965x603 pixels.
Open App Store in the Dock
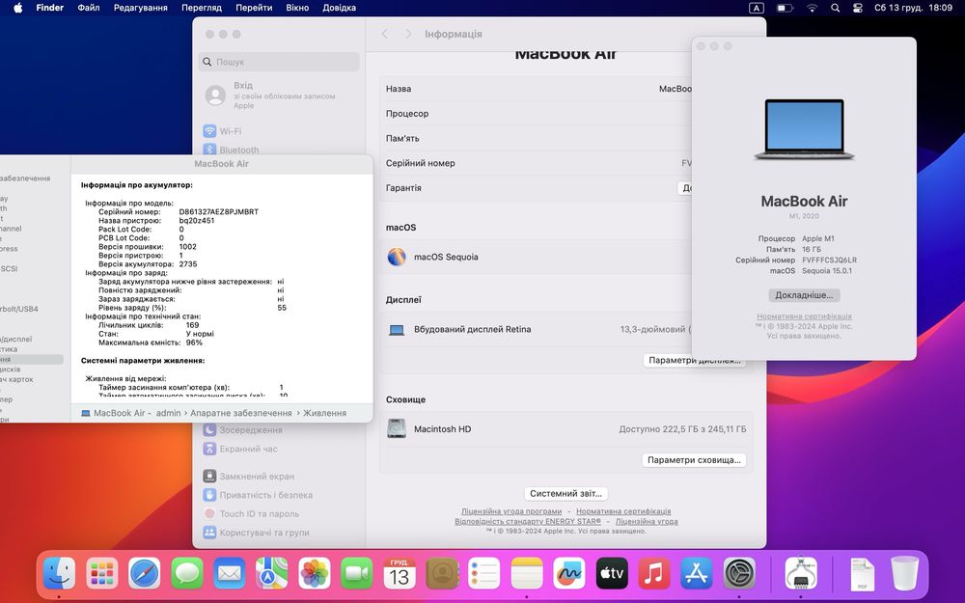tap(696, 573)
